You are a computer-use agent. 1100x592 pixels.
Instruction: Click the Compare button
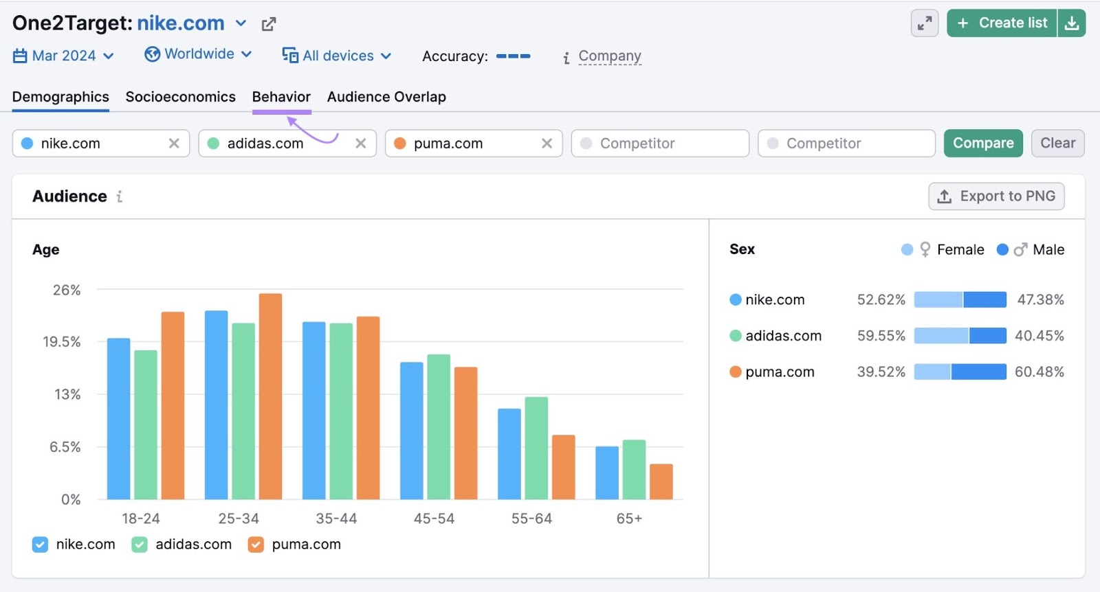[x=983, y=144]
